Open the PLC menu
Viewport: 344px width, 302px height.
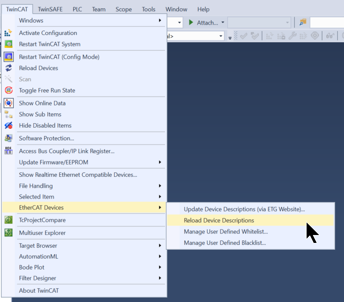(77, 9)
